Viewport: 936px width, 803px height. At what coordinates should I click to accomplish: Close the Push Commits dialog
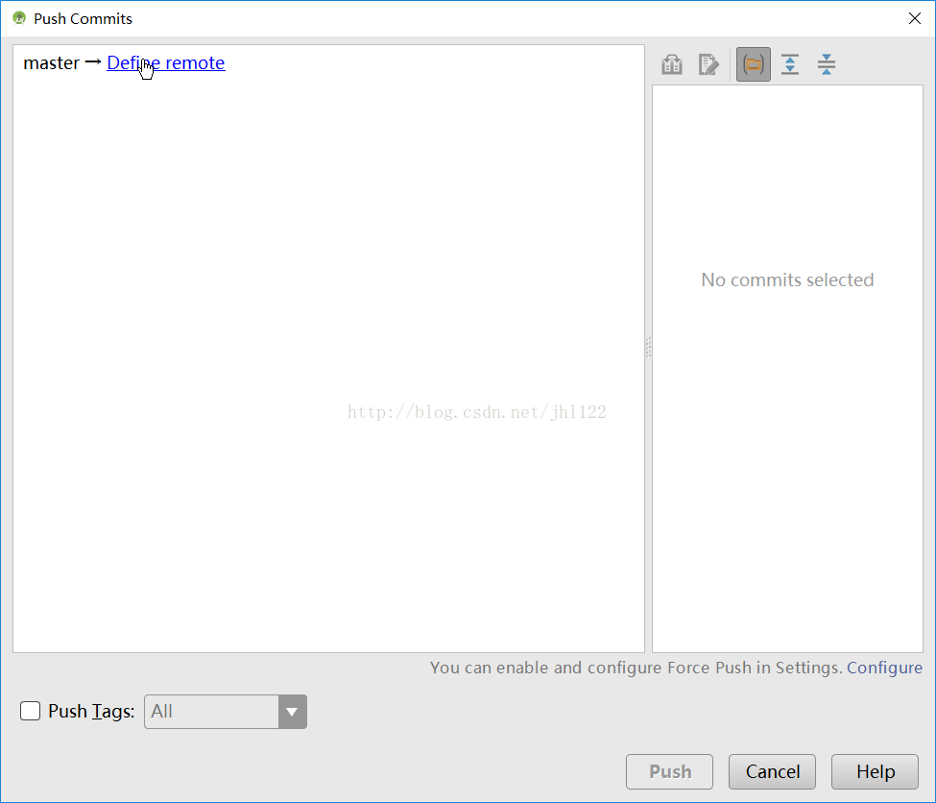click(x=915, y=18)
